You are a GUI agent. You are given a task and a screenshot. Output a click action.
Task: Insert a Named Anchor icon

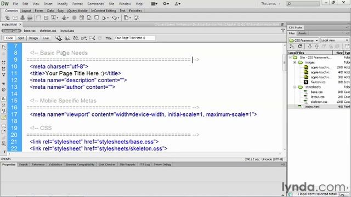[22, 18]
